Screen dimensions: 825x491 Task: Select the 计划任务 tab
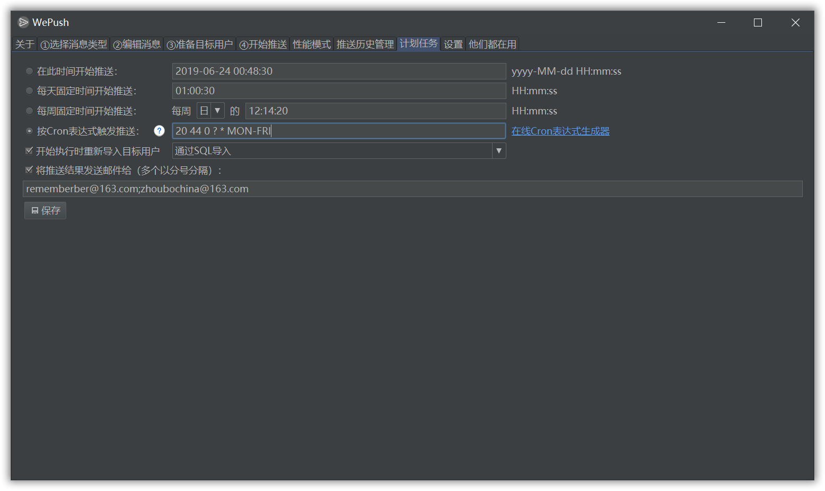[x=419, y=43]
